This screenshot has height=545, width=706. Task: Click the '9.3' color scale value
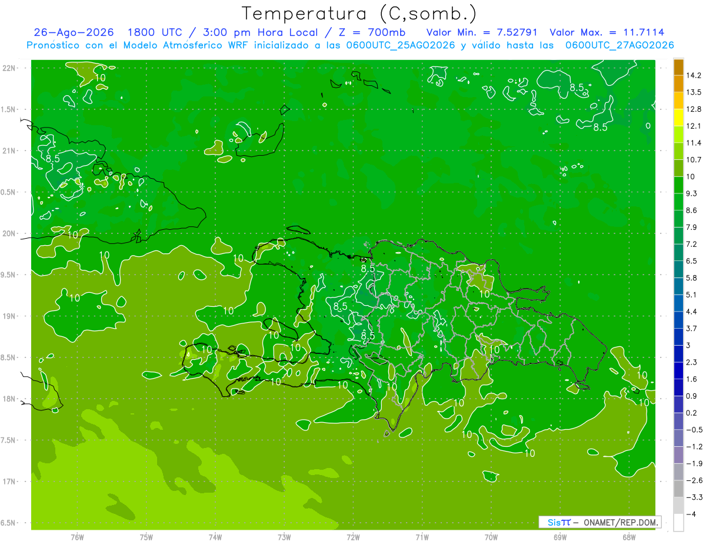[x=692, y=193]
